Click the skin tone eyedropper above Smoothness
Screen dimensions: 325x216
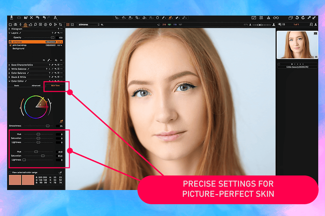pos(61,122)
